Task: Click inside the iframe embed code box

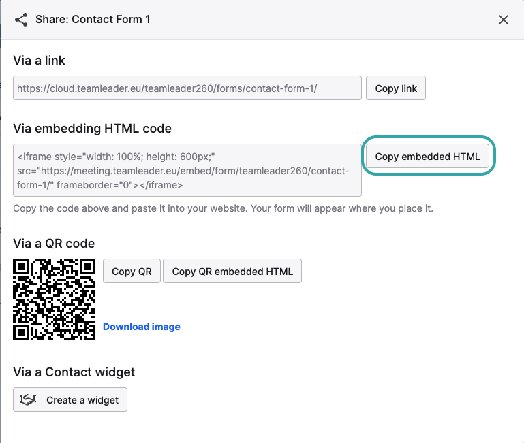Action: coord(187,170)
